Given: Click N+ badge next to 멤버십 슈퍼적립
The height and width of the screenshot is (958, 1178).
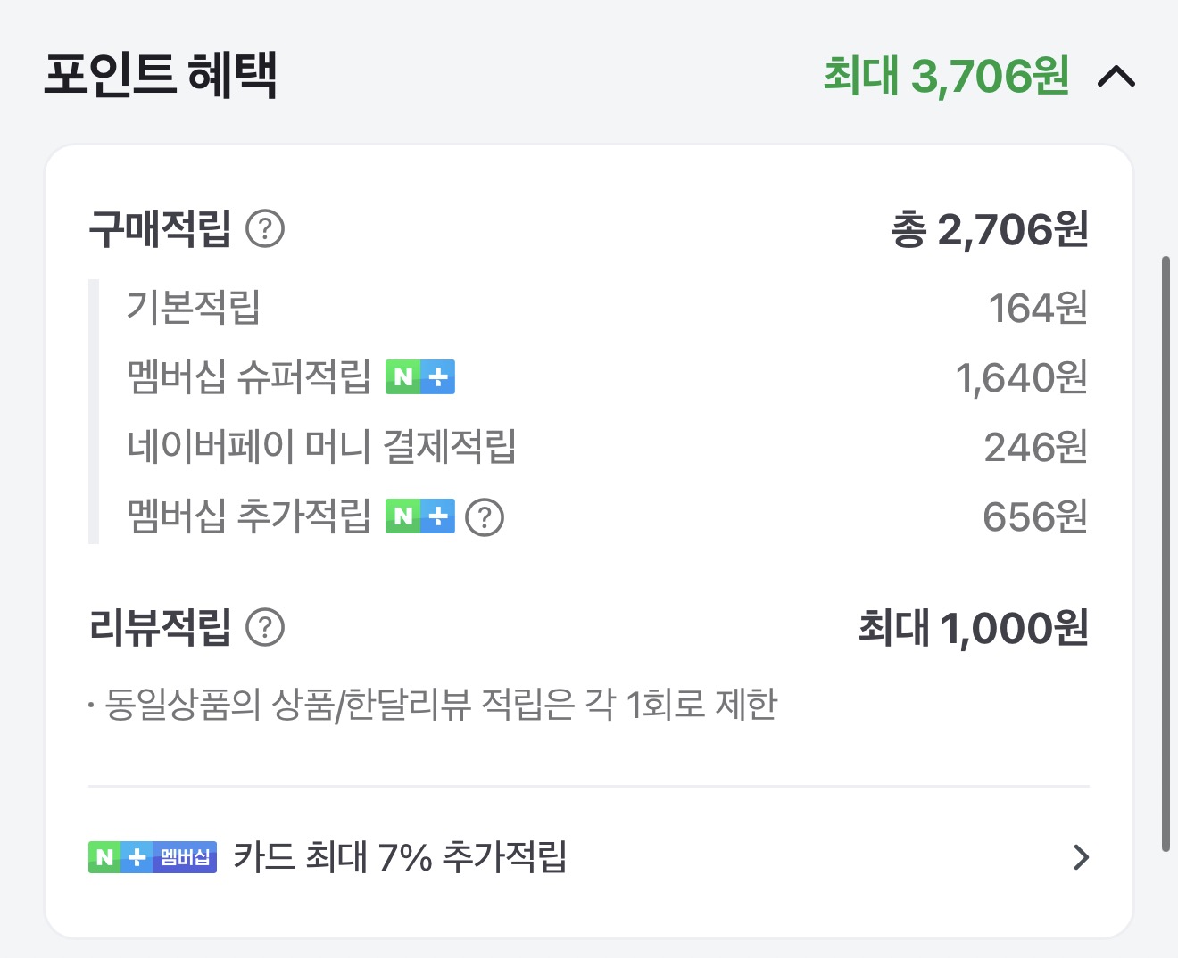Looking at the screenshot, I should click(420, 377).
